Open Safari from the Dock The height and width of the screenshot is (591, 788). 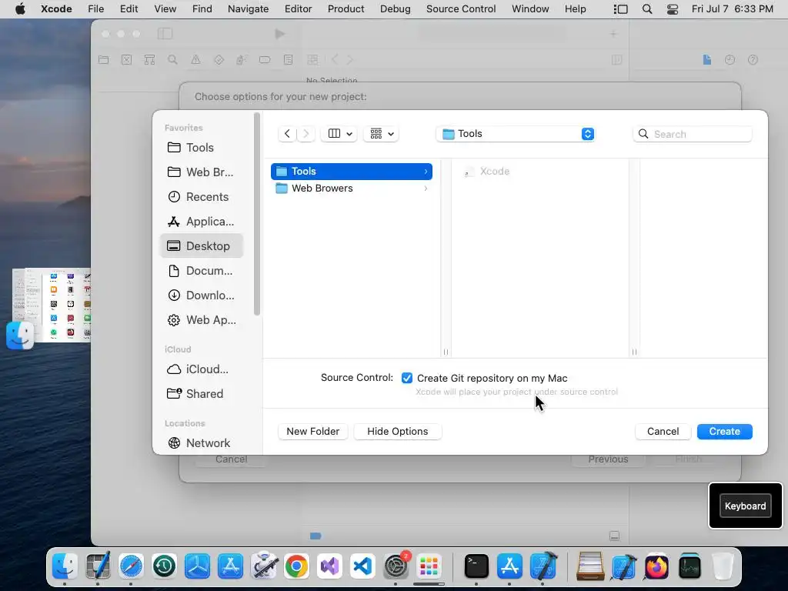[x=131, y=566]
